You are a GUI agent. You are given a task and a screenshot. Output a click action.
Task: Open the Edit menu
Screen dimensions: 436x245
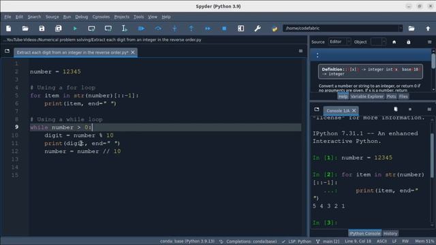point(19,17)
